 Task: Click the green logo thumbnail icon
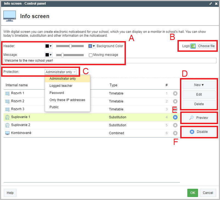tap(193, 46)
